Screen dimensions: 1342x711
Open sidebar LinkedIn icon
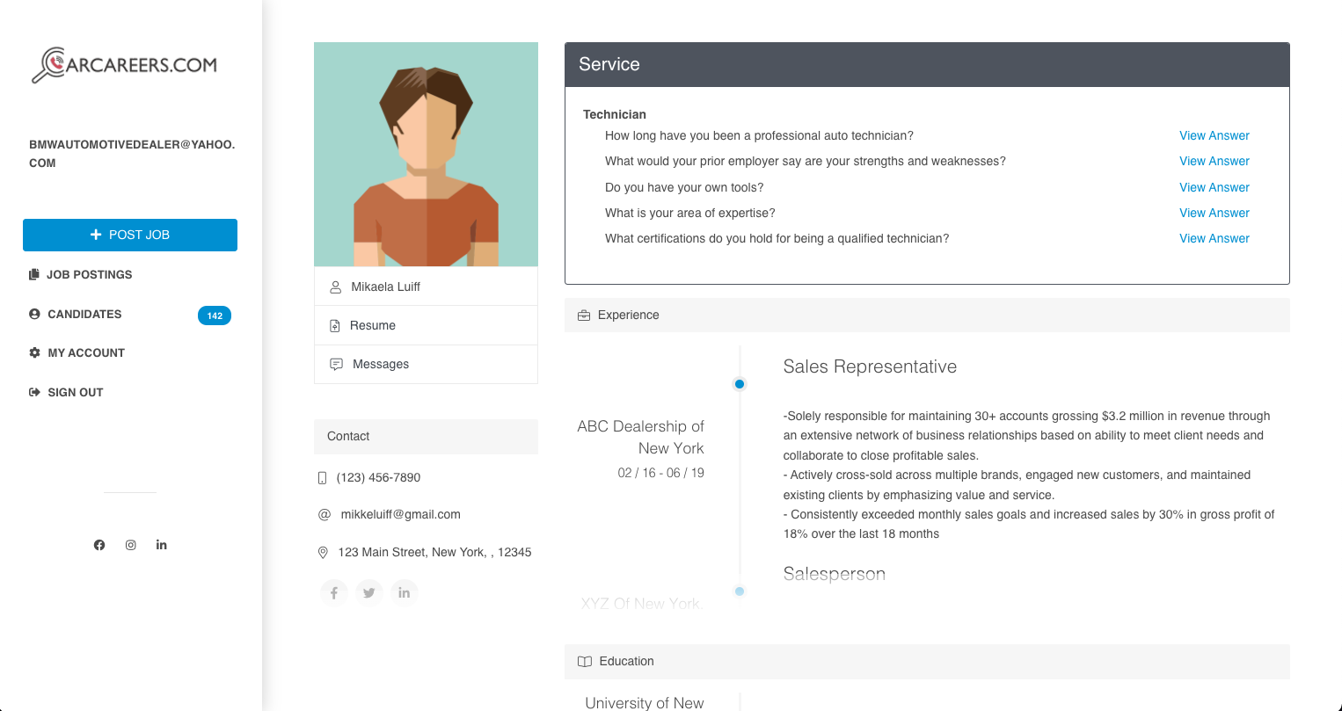(162, 545)
